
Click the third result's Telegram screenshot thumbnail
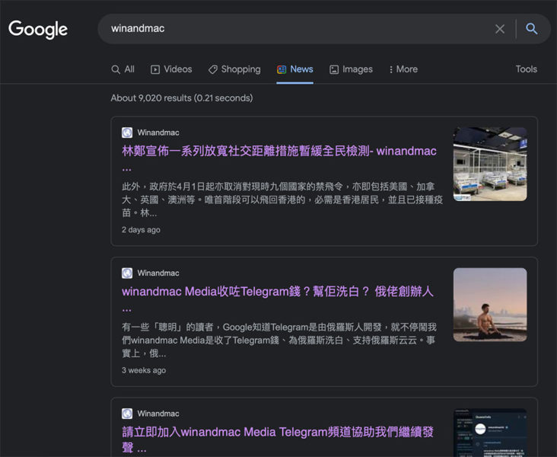click(489, 433)
